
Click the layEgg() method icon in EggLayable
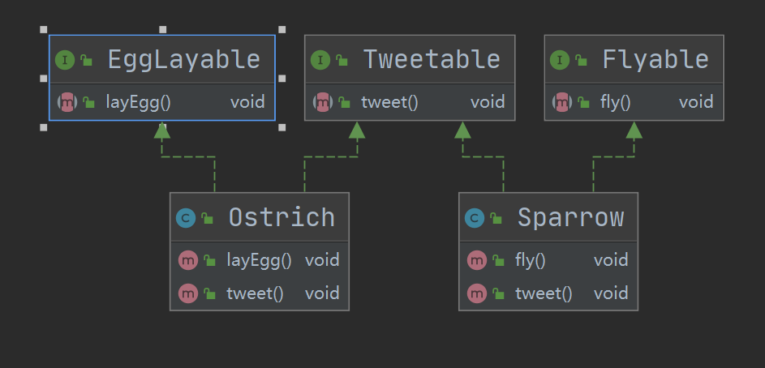click(67, 102)
